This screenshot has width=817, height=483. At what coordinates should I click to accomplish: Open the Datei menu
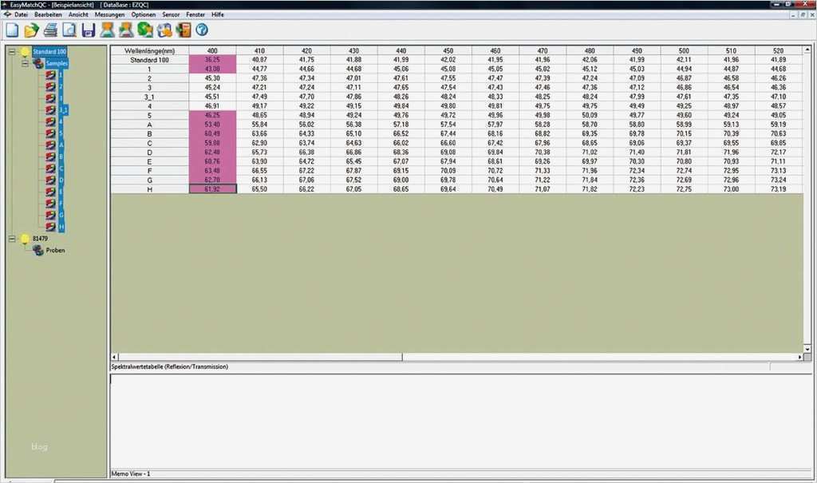click(x=21, y=14)
